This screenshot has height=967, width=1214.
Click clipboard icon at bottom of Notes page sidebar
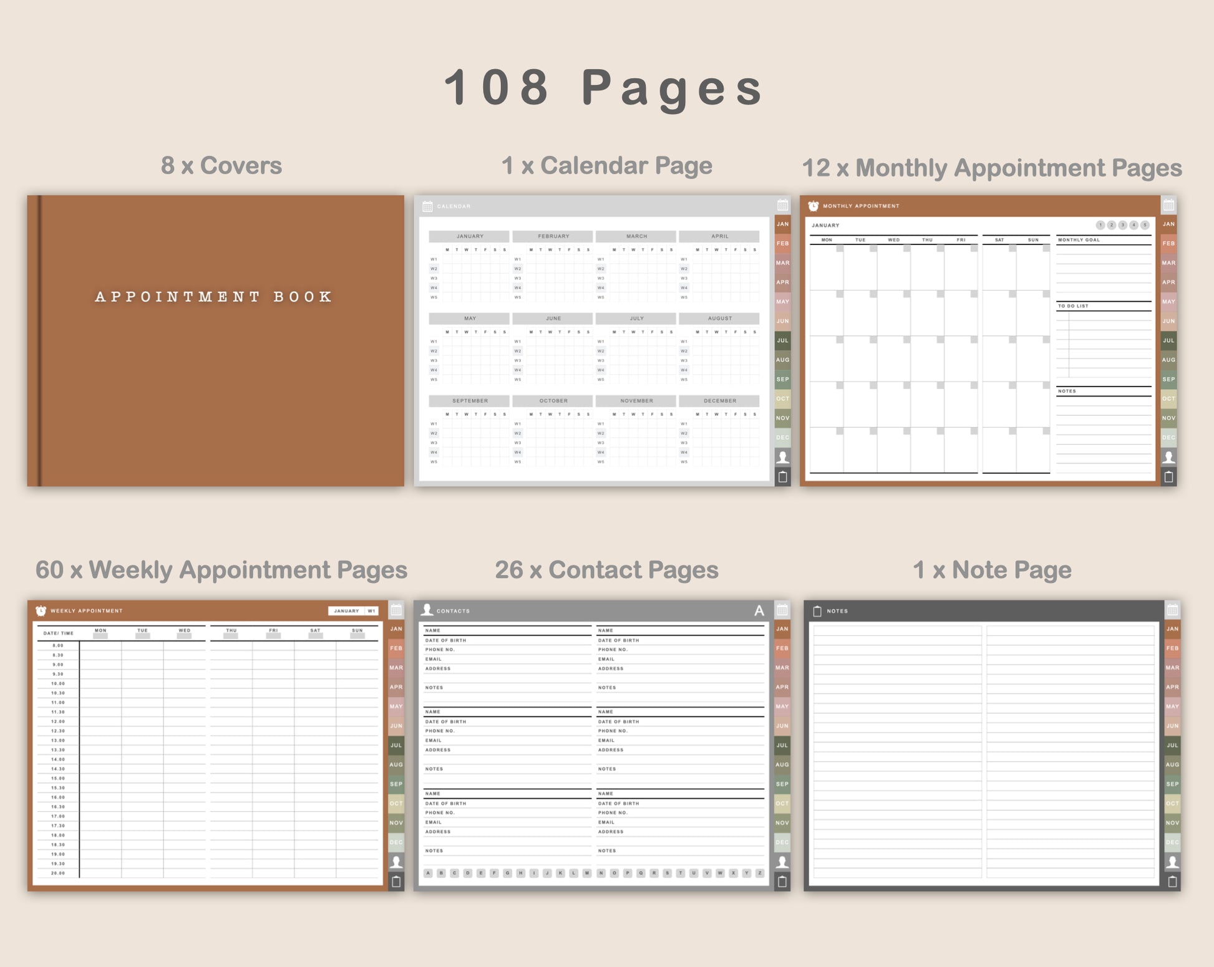click(x=1172, y=882)
